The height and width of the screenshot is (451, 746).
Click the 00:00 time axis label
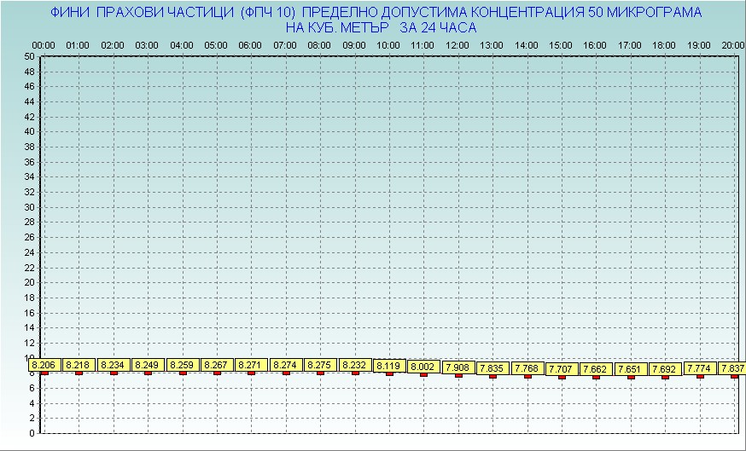[44, 46]
